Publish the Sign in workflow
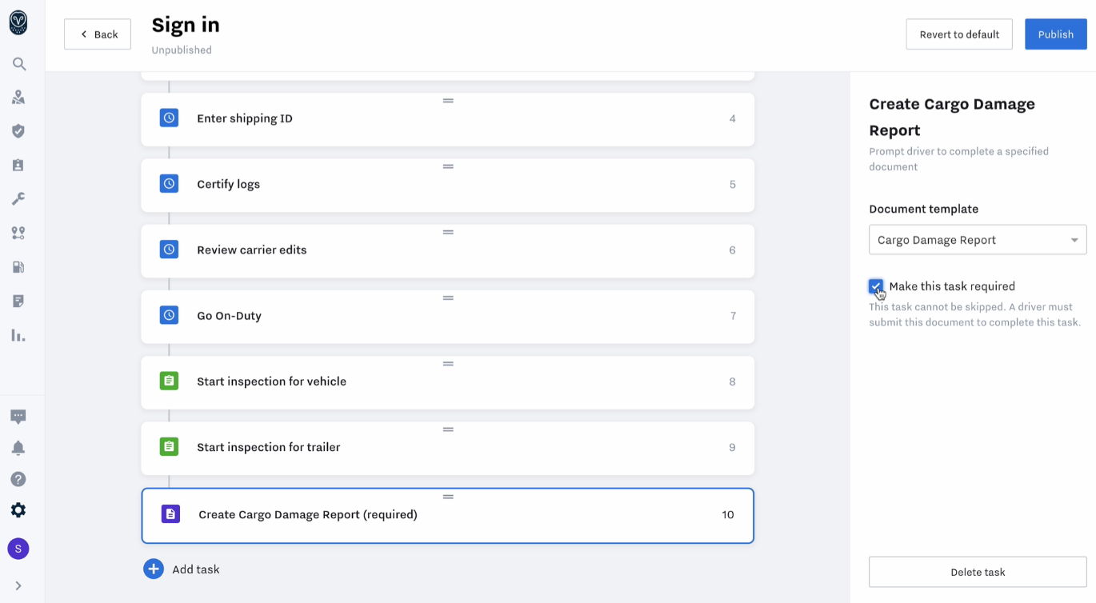The image size is (1096, 603). pyautogui.click(x=1055, y=34)
